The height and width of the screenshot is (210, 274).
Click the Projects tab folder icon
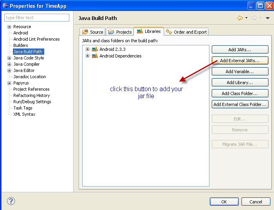click(x=111, y=32)
